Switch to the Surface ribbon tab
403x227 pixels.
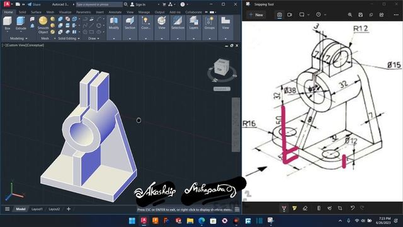36,12
